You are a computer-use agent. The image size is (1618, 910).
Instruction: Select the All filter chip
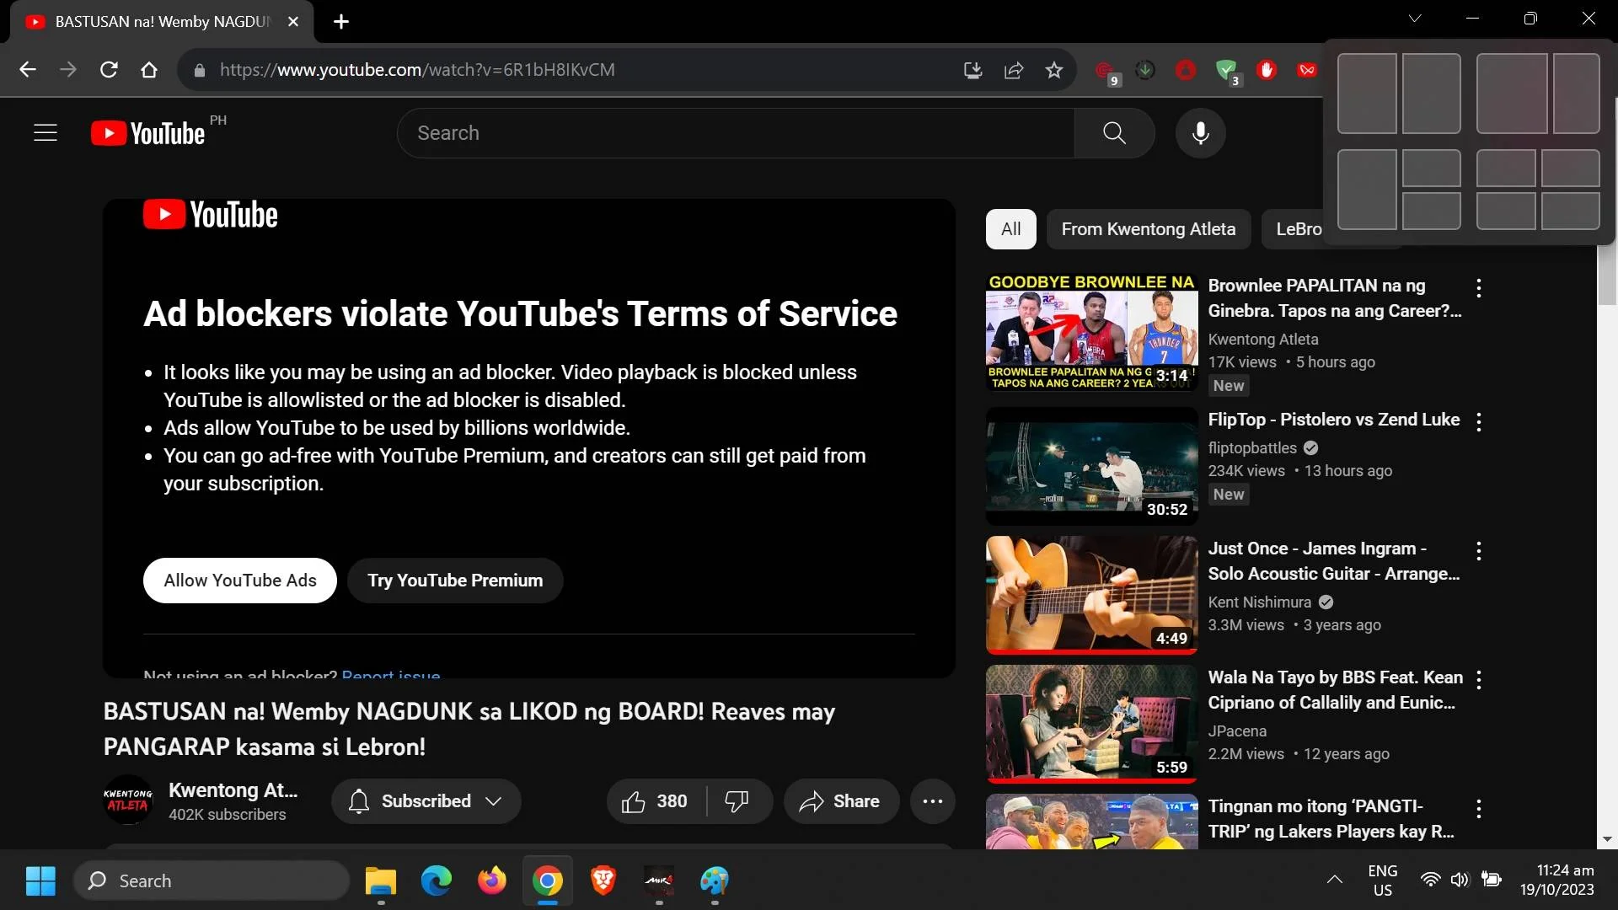pyautogui.click(x=1011, y=229)
